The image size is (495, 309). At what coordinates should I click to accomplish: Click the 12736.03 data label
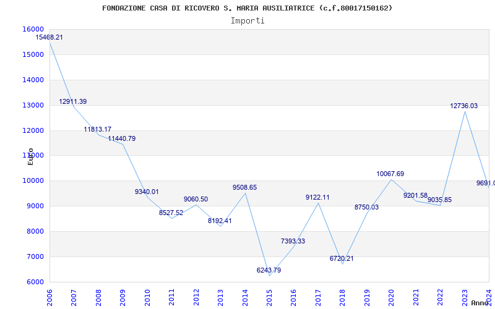point(463,106)
